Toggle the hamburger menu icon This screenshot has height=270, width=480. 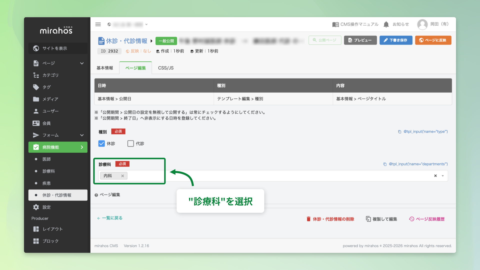(98, 24)
